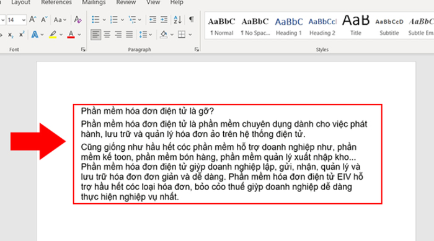The height and width of the screenshot is (241, 434).
Task: Toggle Center text alignment
Action: [107, 35]
